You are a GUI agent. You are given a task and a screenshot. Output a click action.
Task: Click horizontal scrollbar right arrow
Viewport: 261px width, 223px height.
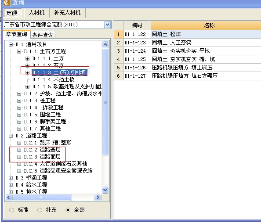coord(98,198)
